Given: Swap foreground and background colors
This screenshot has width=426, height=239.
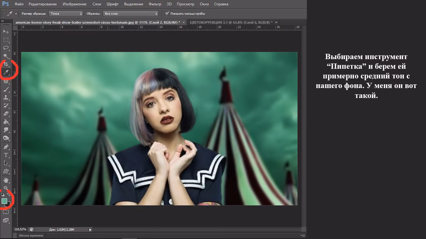Looking at the screenshot, I should 9,195.
